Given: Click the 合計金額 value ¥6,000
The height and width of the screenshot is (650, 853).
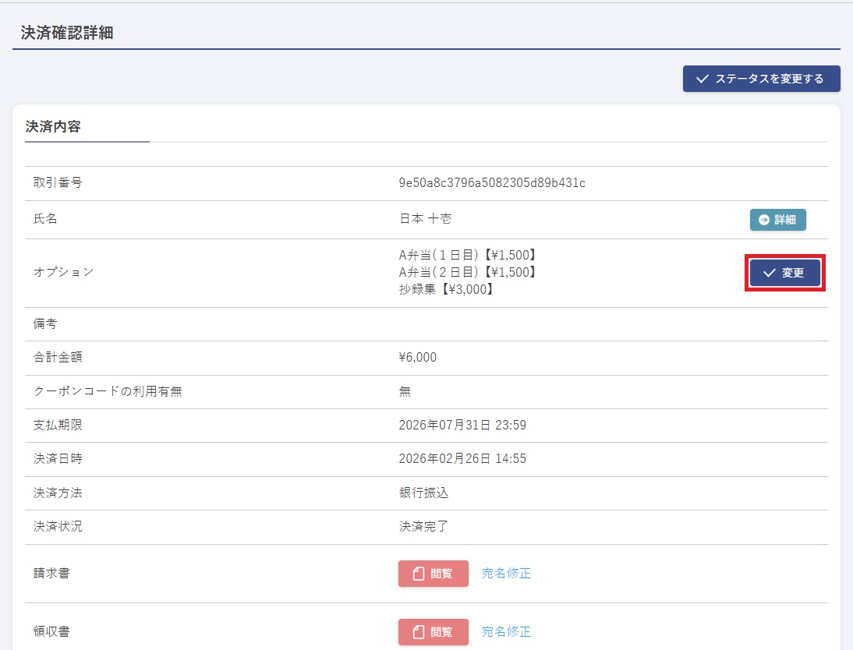Looking at the screenshot, I should click(x=418, y=358).
